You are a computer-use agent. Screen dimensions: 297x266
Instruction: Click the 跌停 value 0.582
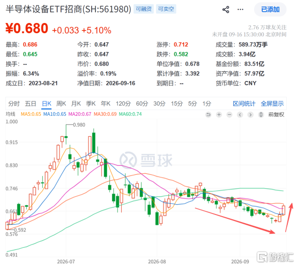[x=181, y=54]
